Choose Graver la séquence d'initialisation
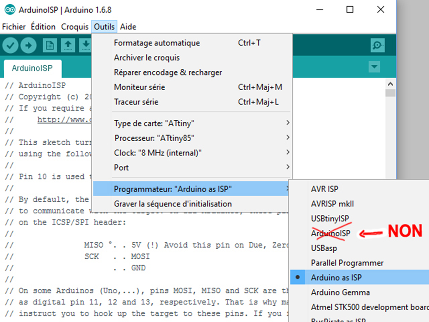 click(x=191, y=204)
